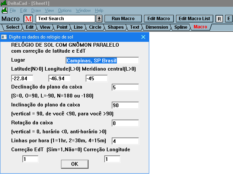Click the Linhas por hora field

pos(125,141)
